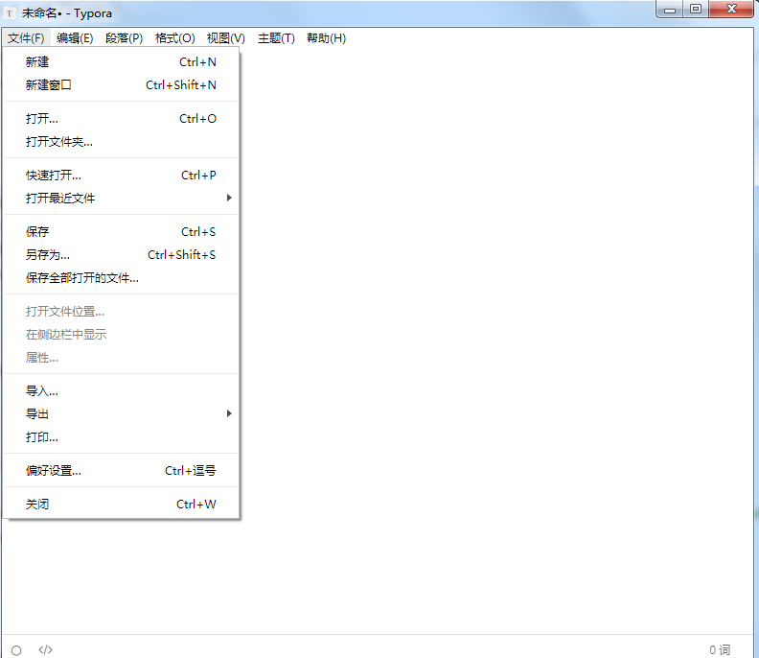
Task: Minimize the Typora window
Action: click(x=670, y=9)
